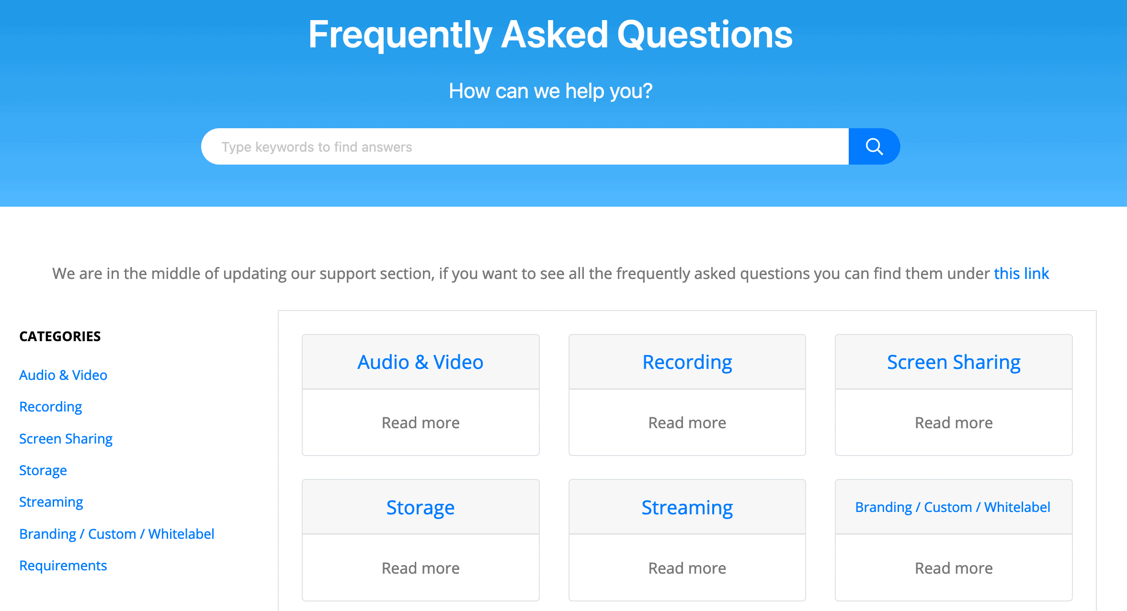Open the Screen Sharing card title
This screenshot has height=611, width=1127.
(954, 362)
